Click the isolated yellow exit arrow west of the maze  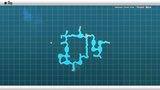(x=51, y=43)
